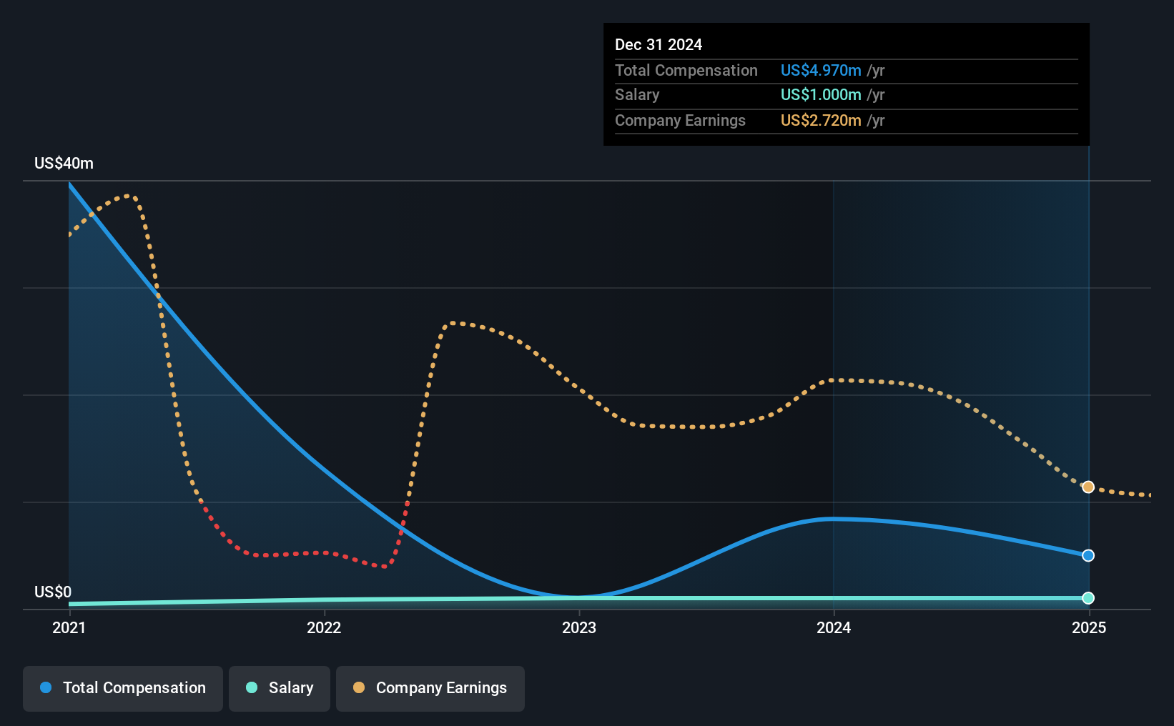Click the US$0 y-axis label
Viewport: 1174px width, 726px height.
coord(53,592)
